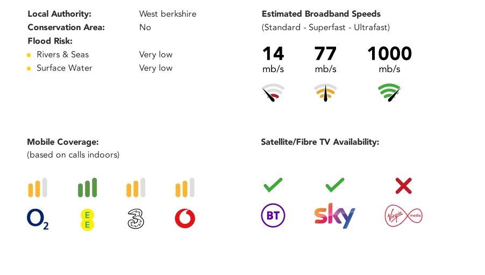
Task: Click the green signal bars above EE
Action: click(87, 187)
